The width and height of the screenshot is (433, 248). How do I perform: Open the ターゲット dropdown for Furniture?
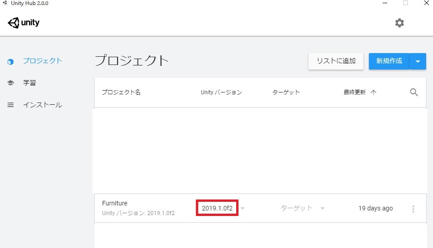tap(323, 208)
